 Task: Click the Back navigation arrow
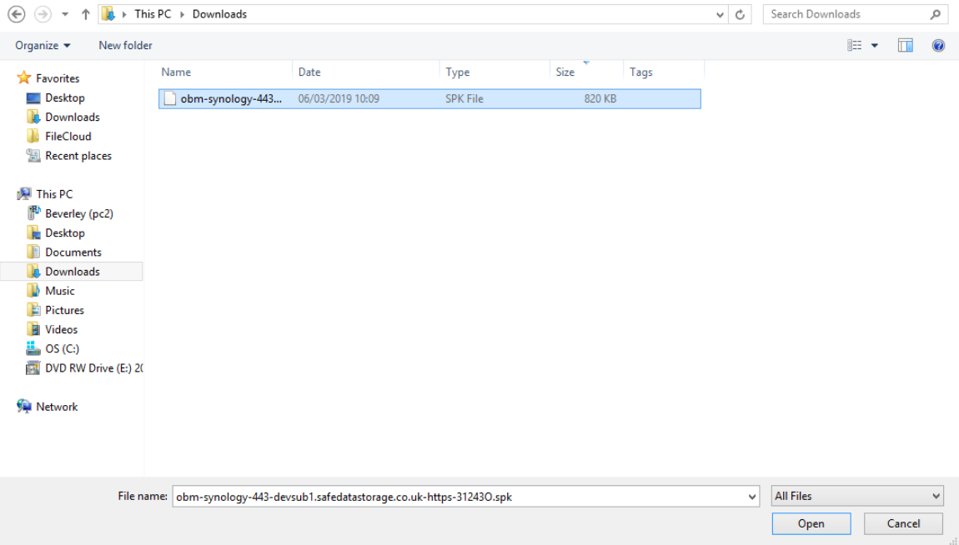coord(17,14)
